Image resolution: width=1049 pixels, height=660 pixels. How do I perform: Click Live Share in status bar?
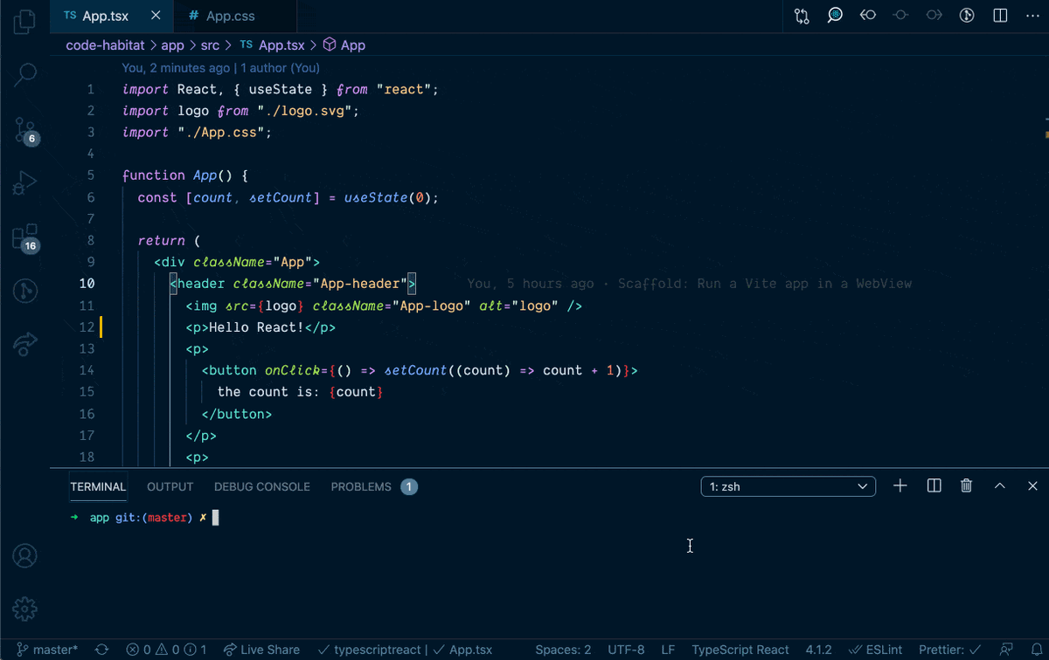coord(261,650)
